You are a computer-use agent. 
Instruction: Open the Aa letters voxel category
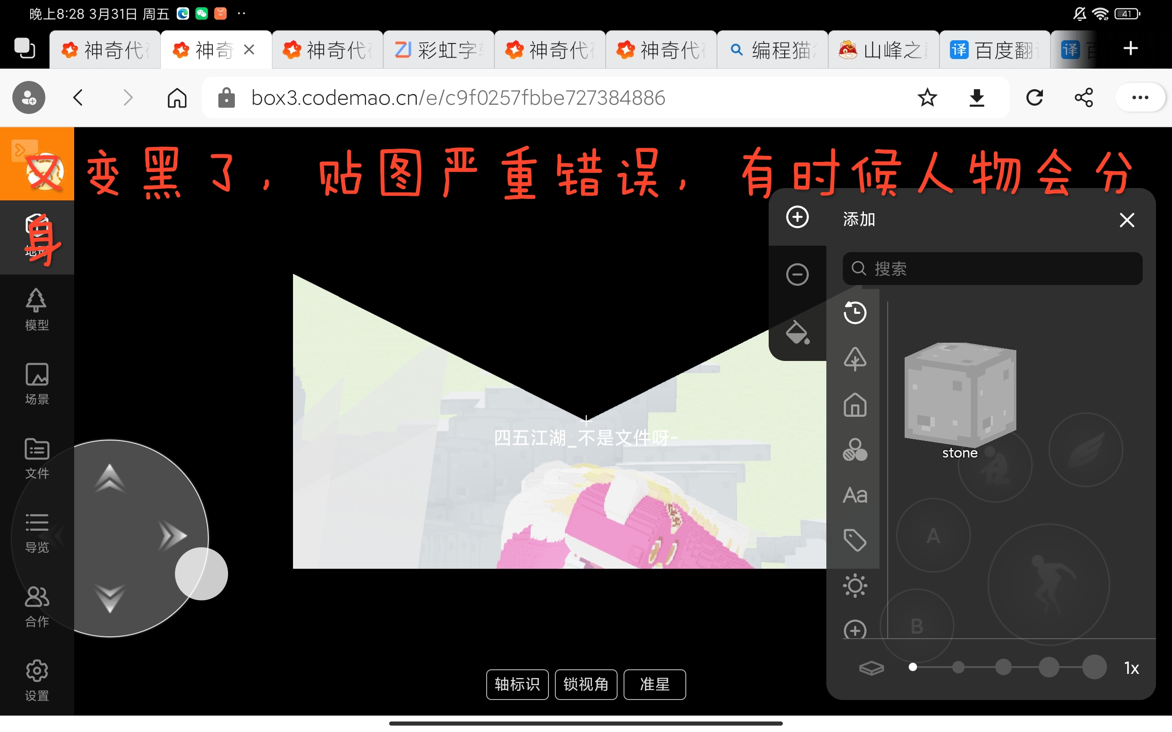pos(855,495)
